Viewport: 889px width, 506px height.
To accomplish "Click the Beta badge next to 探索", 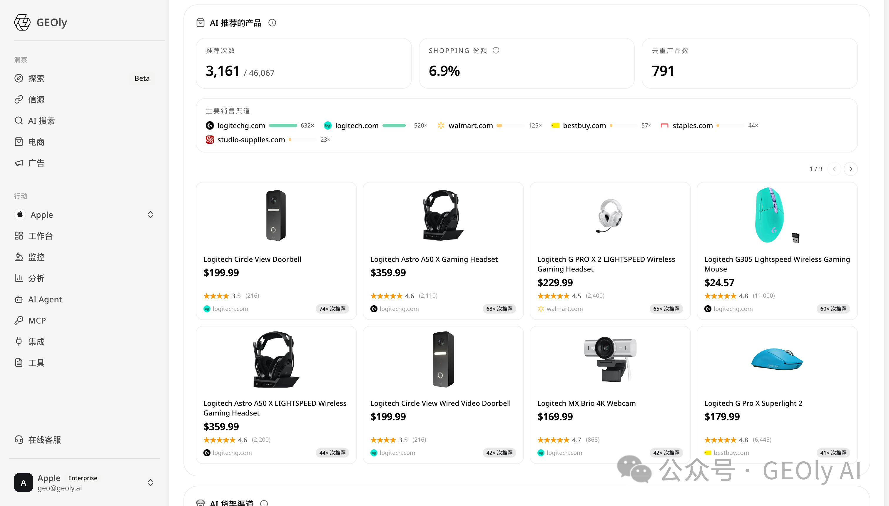I will 142,78.
